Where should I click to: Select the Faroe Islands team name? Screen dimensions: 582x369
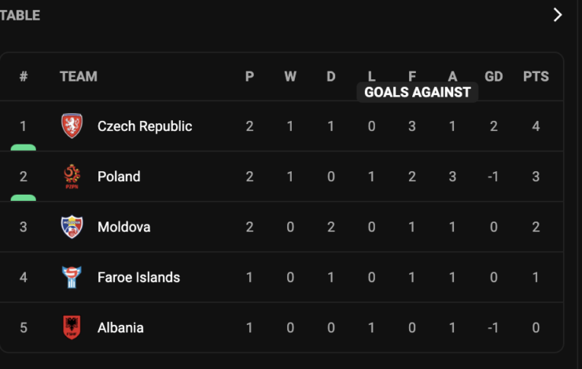click(x=139, y=277)
